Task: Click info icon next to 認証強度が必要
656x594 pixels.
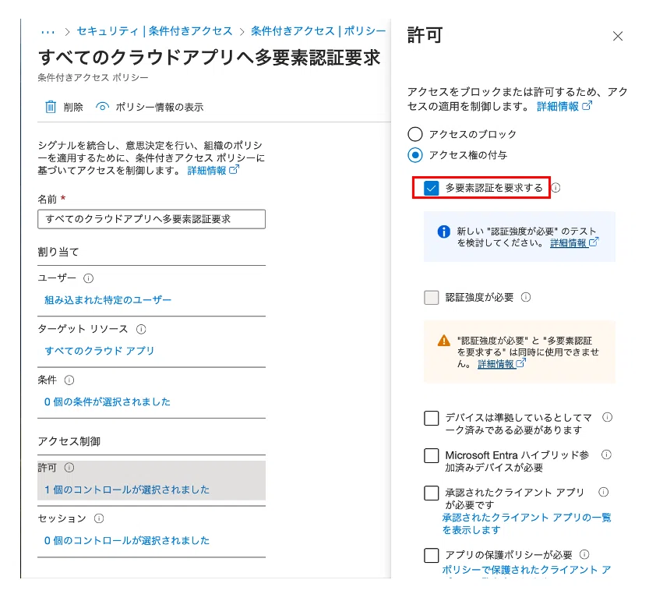Action: tap(526, 297)
